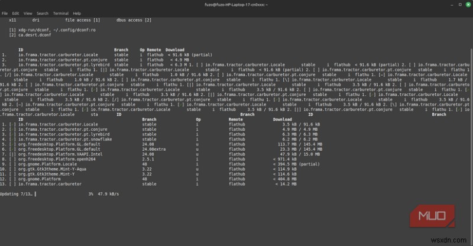Viewport: 473px width, 246px height.
Task: Click download value 3.5 kB / 91.6 kB in row 1
Action: click(301, 124)
